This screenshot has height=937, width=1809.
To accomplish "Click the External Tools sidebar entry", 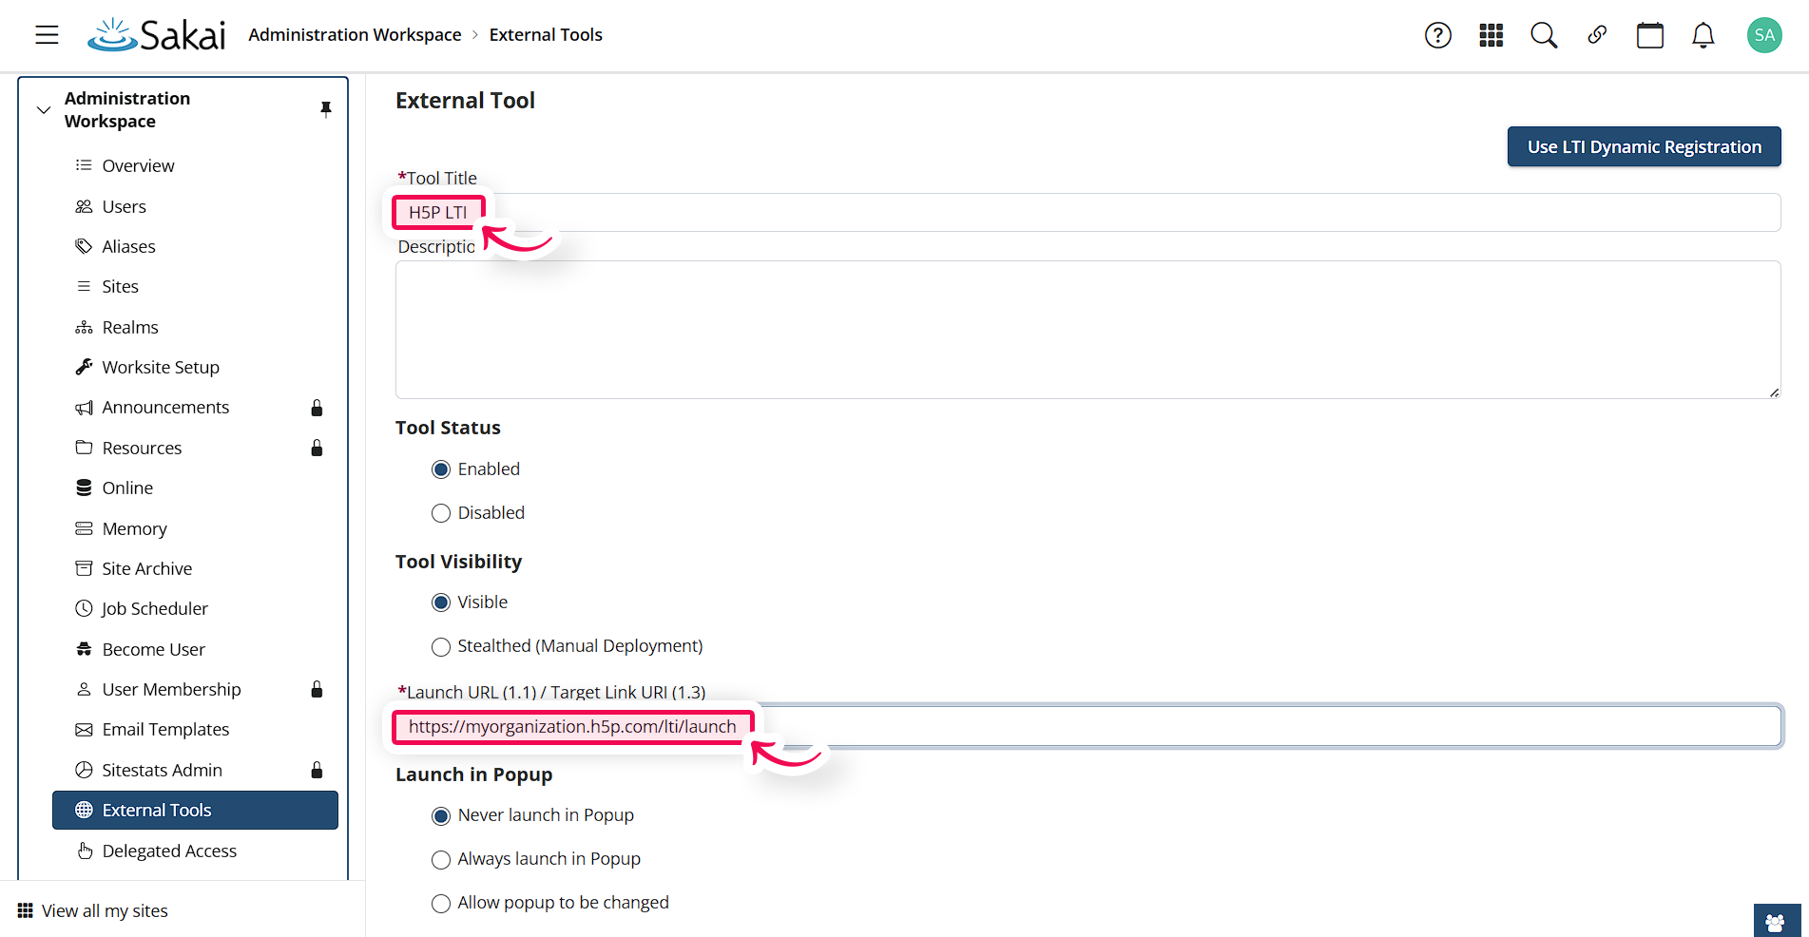I will 158,810.
